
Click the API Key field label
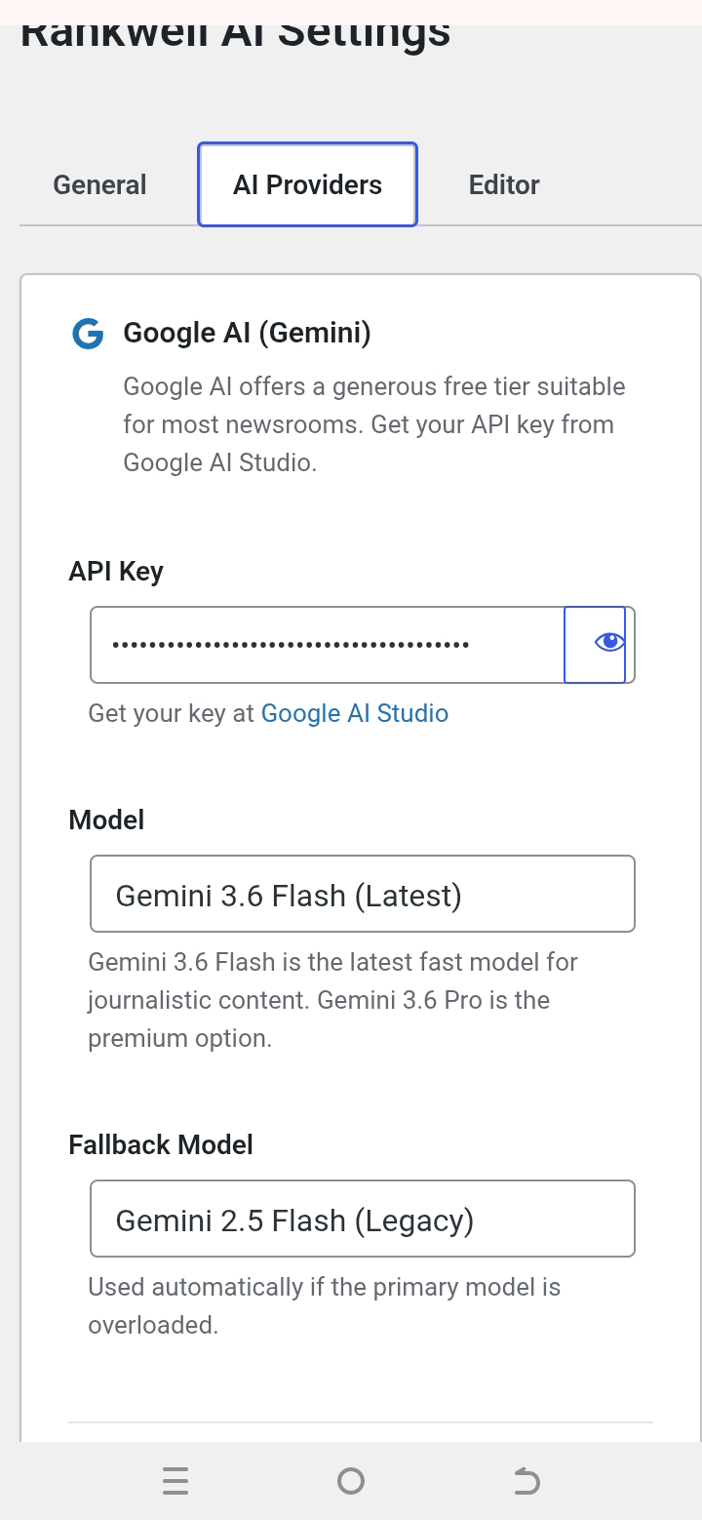click(116, 571)
